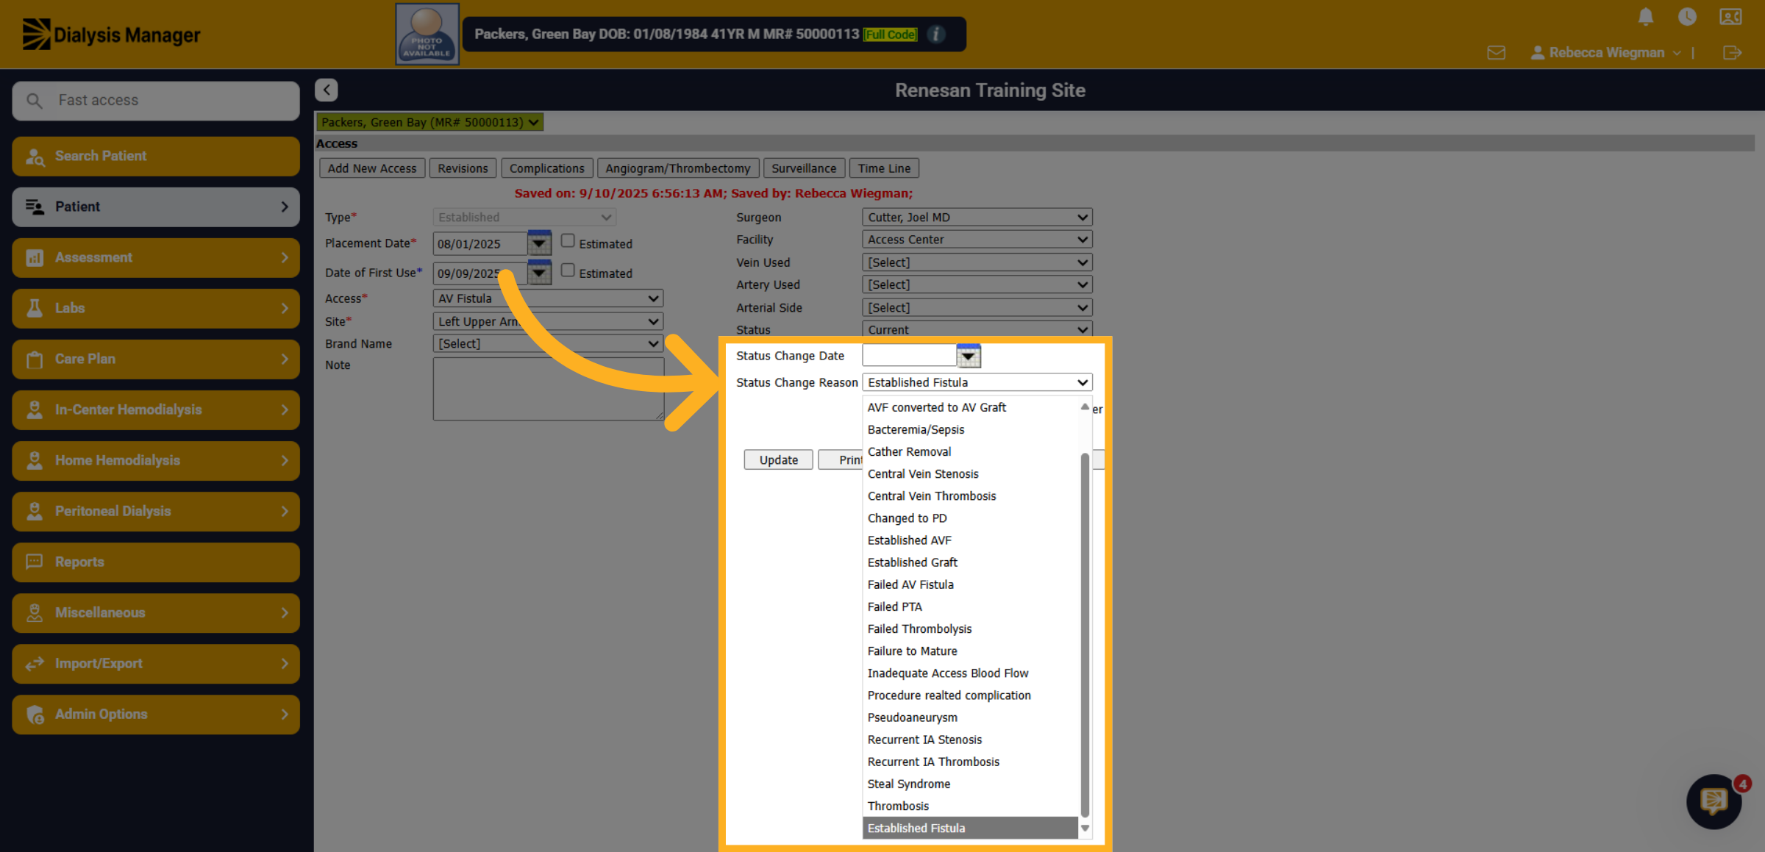Screen dimensions: 1765x852
Task: Click in the Note text area
Action: 548,389
